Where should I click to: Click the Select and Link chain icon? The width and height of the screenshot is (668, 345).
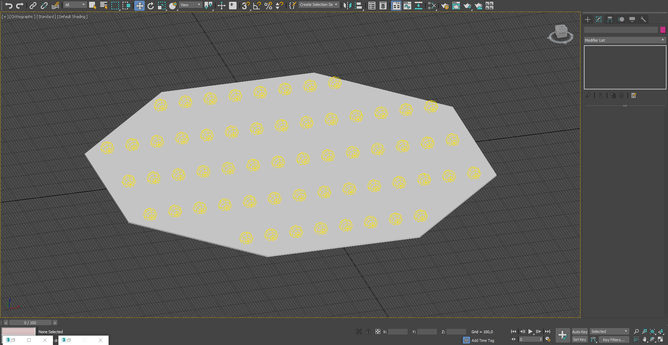pyautogui.click(x=33, y=6)
